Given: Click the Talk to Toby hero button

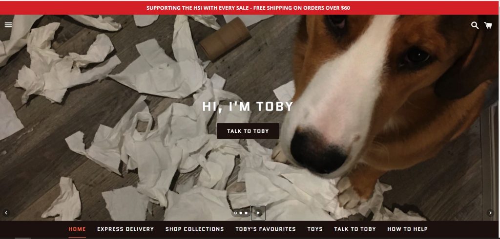Looking at the screenshot, I should [248, 131].
